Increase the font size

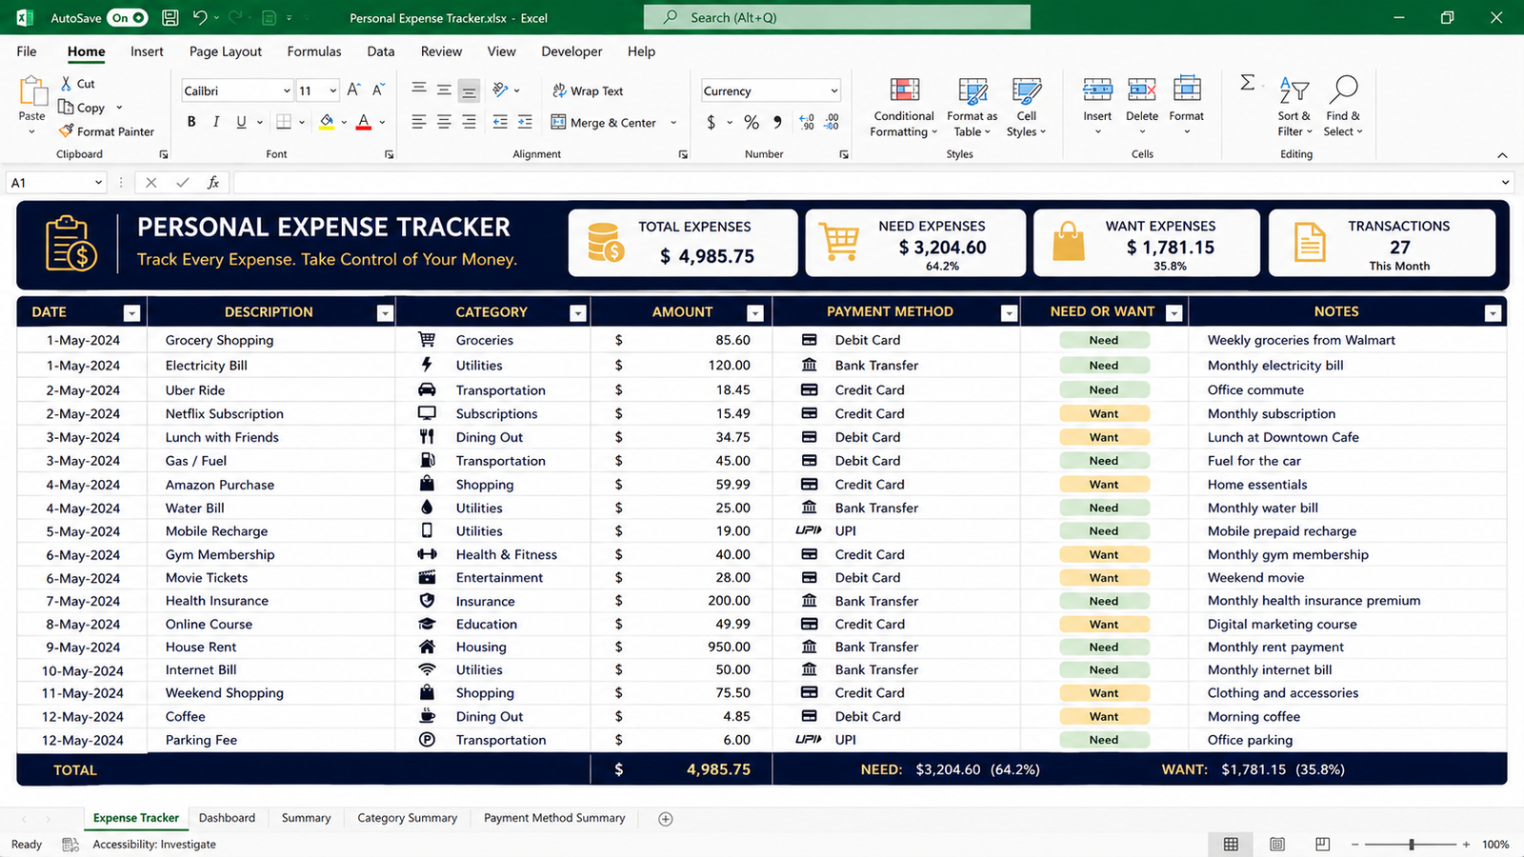[x=354, y=90]
